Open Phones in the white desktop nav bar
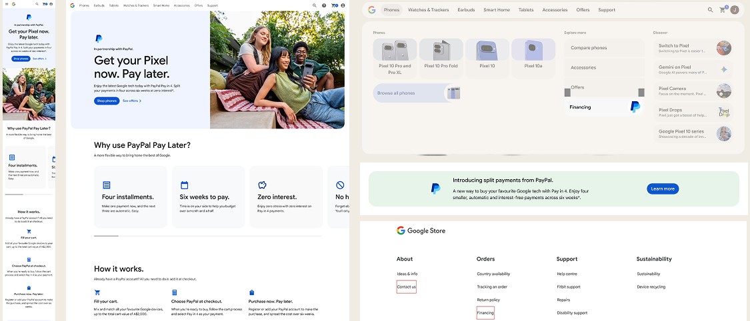Image resolution: width=750 pixels, height=321 pixels. [x=84, y=6]
